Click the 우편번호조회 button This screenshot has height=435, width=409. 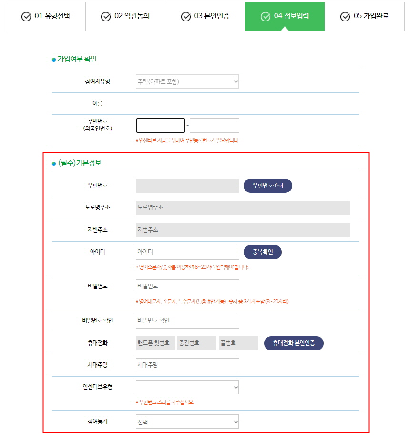tap(267, 186)
